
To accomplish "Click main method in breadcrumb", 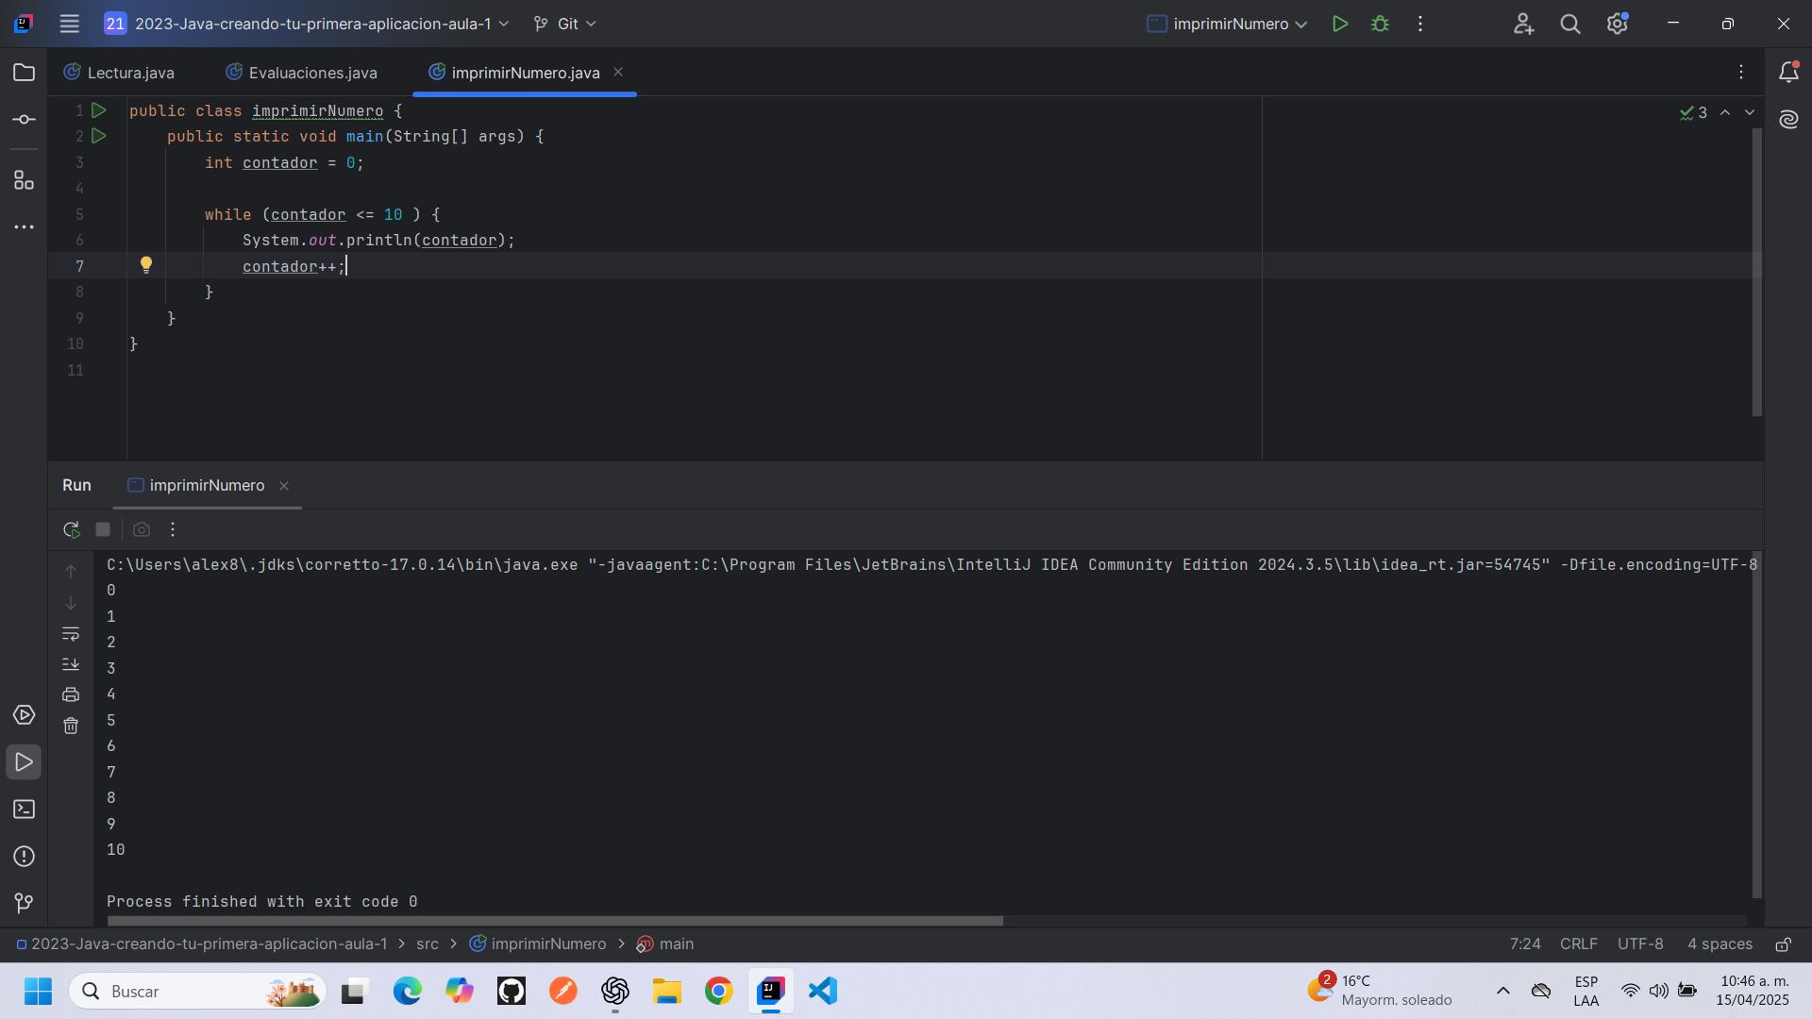I will [x=665, y=944].
